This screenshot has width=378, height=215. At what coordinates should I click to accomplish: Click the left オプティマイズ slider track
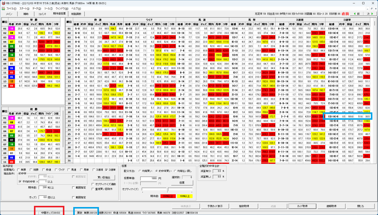point(154,189)
